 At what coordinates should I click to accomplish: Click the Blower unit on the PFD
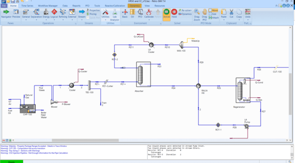[x=54, y=102]
